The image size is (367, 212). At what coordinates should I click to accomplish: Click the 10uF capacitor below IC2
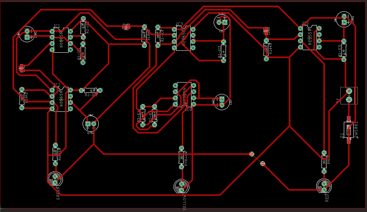click(x=91, y=124)
